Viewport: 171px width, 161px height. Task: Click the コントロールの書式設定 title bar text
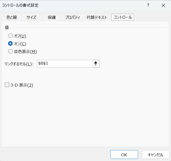[20, 5]
